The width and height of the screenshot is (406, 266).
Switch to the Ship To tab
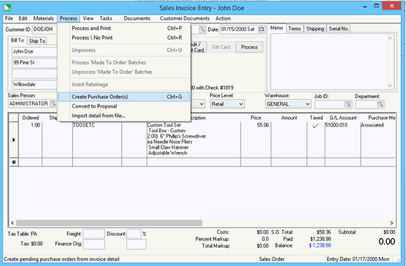(x=37, y=41)
